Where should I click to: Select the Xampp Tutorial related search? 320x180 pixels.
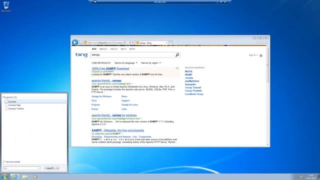(193, 87)
